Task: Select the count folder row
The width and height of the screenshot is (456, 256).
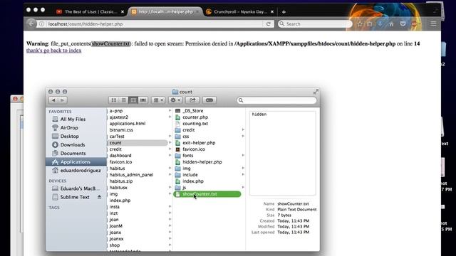Action: coord(138,142)
